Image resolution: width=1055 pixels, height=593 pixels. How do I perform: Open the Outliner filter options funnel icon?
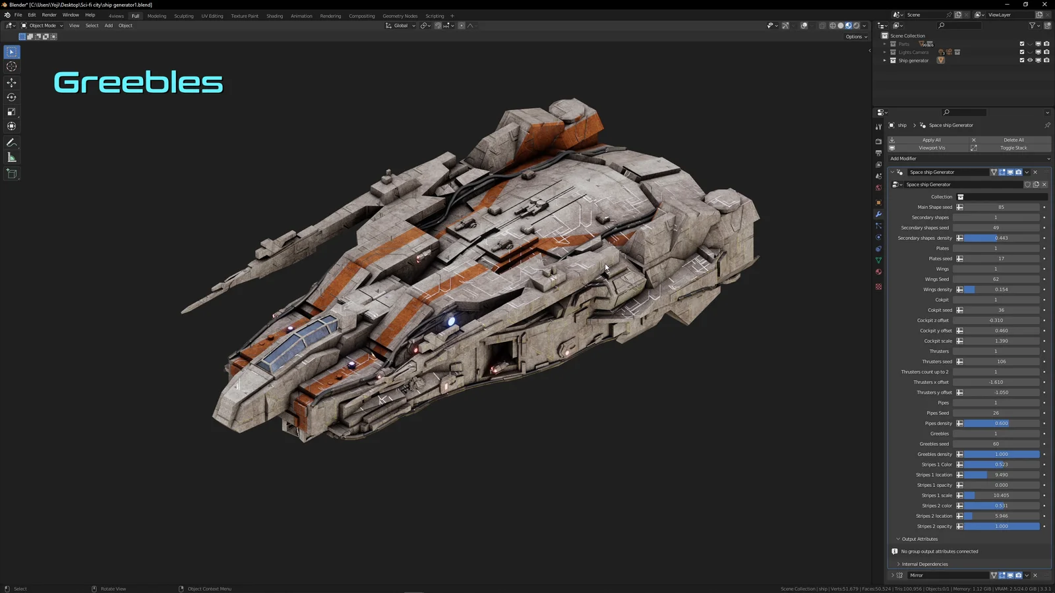[x=1033, y=26]
